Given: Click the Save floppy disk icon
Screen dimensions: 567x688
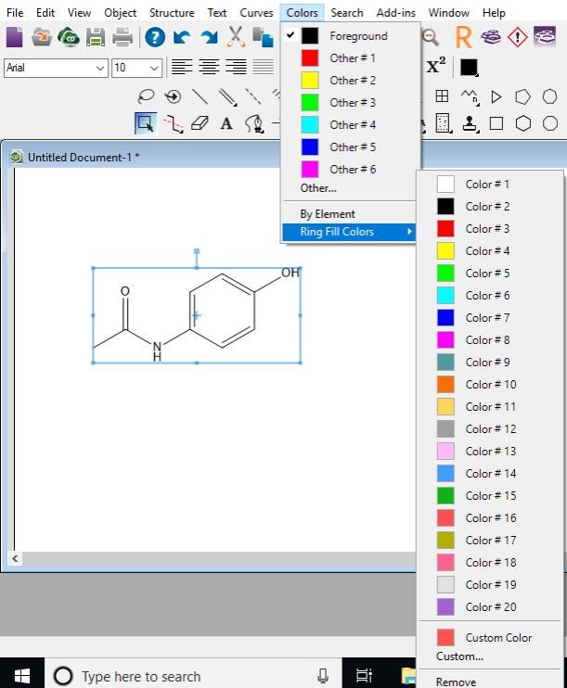Looking at the screenshot, I should point(96,37).
